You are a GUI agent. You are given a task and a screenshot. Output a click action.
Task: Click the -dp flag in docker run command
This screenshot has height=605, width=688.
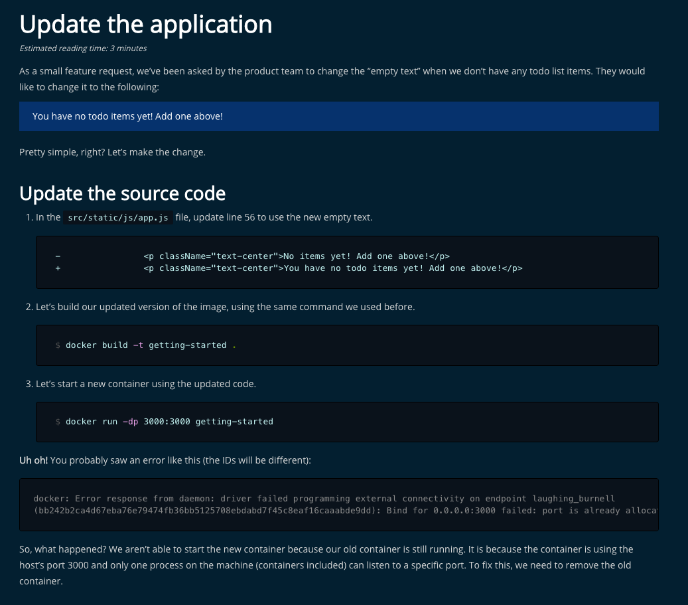[x=130, y=422]
